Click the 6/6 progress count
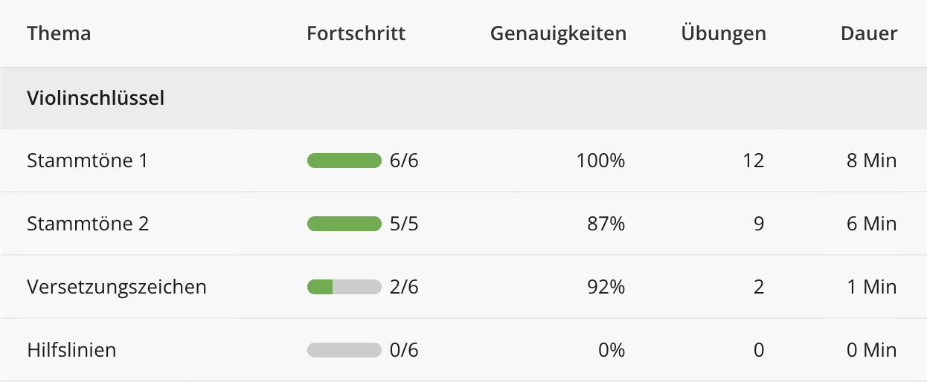The image size is (927, 382). pyautogui.click(x=404, y=161)
